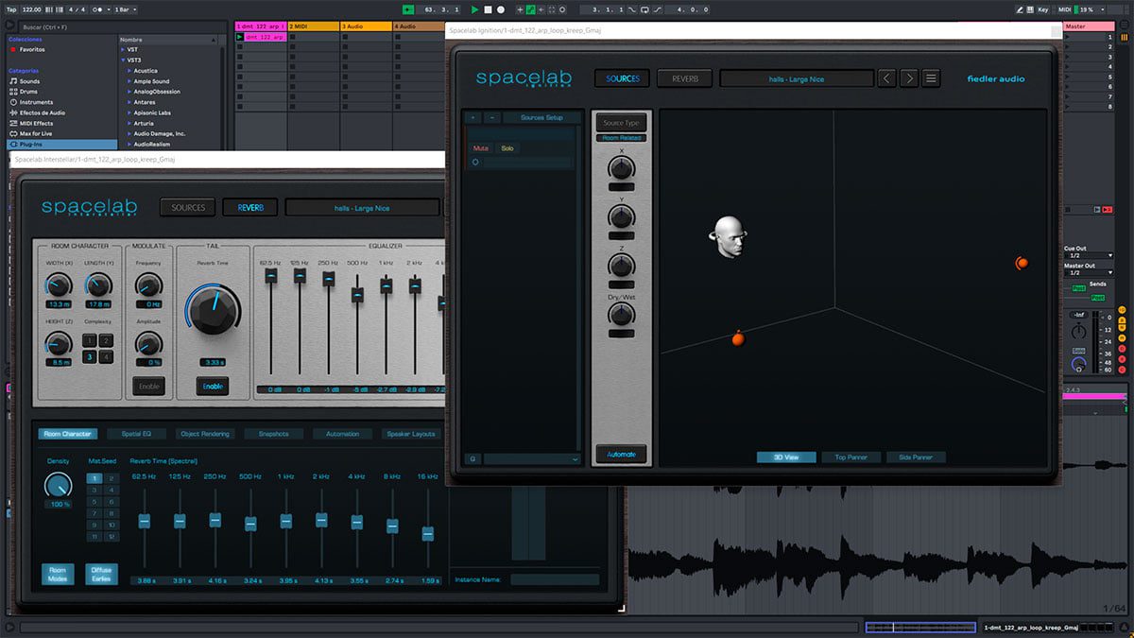The height and width of the screenshot is (638, 1134).
Task: Mute the source in Spacelab Ignition
Action: (481, 148)
